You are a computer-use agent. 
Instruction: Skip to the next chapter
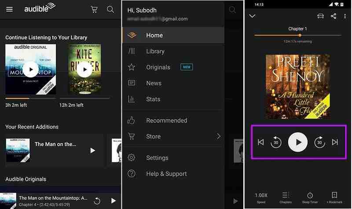coord(335,142)
